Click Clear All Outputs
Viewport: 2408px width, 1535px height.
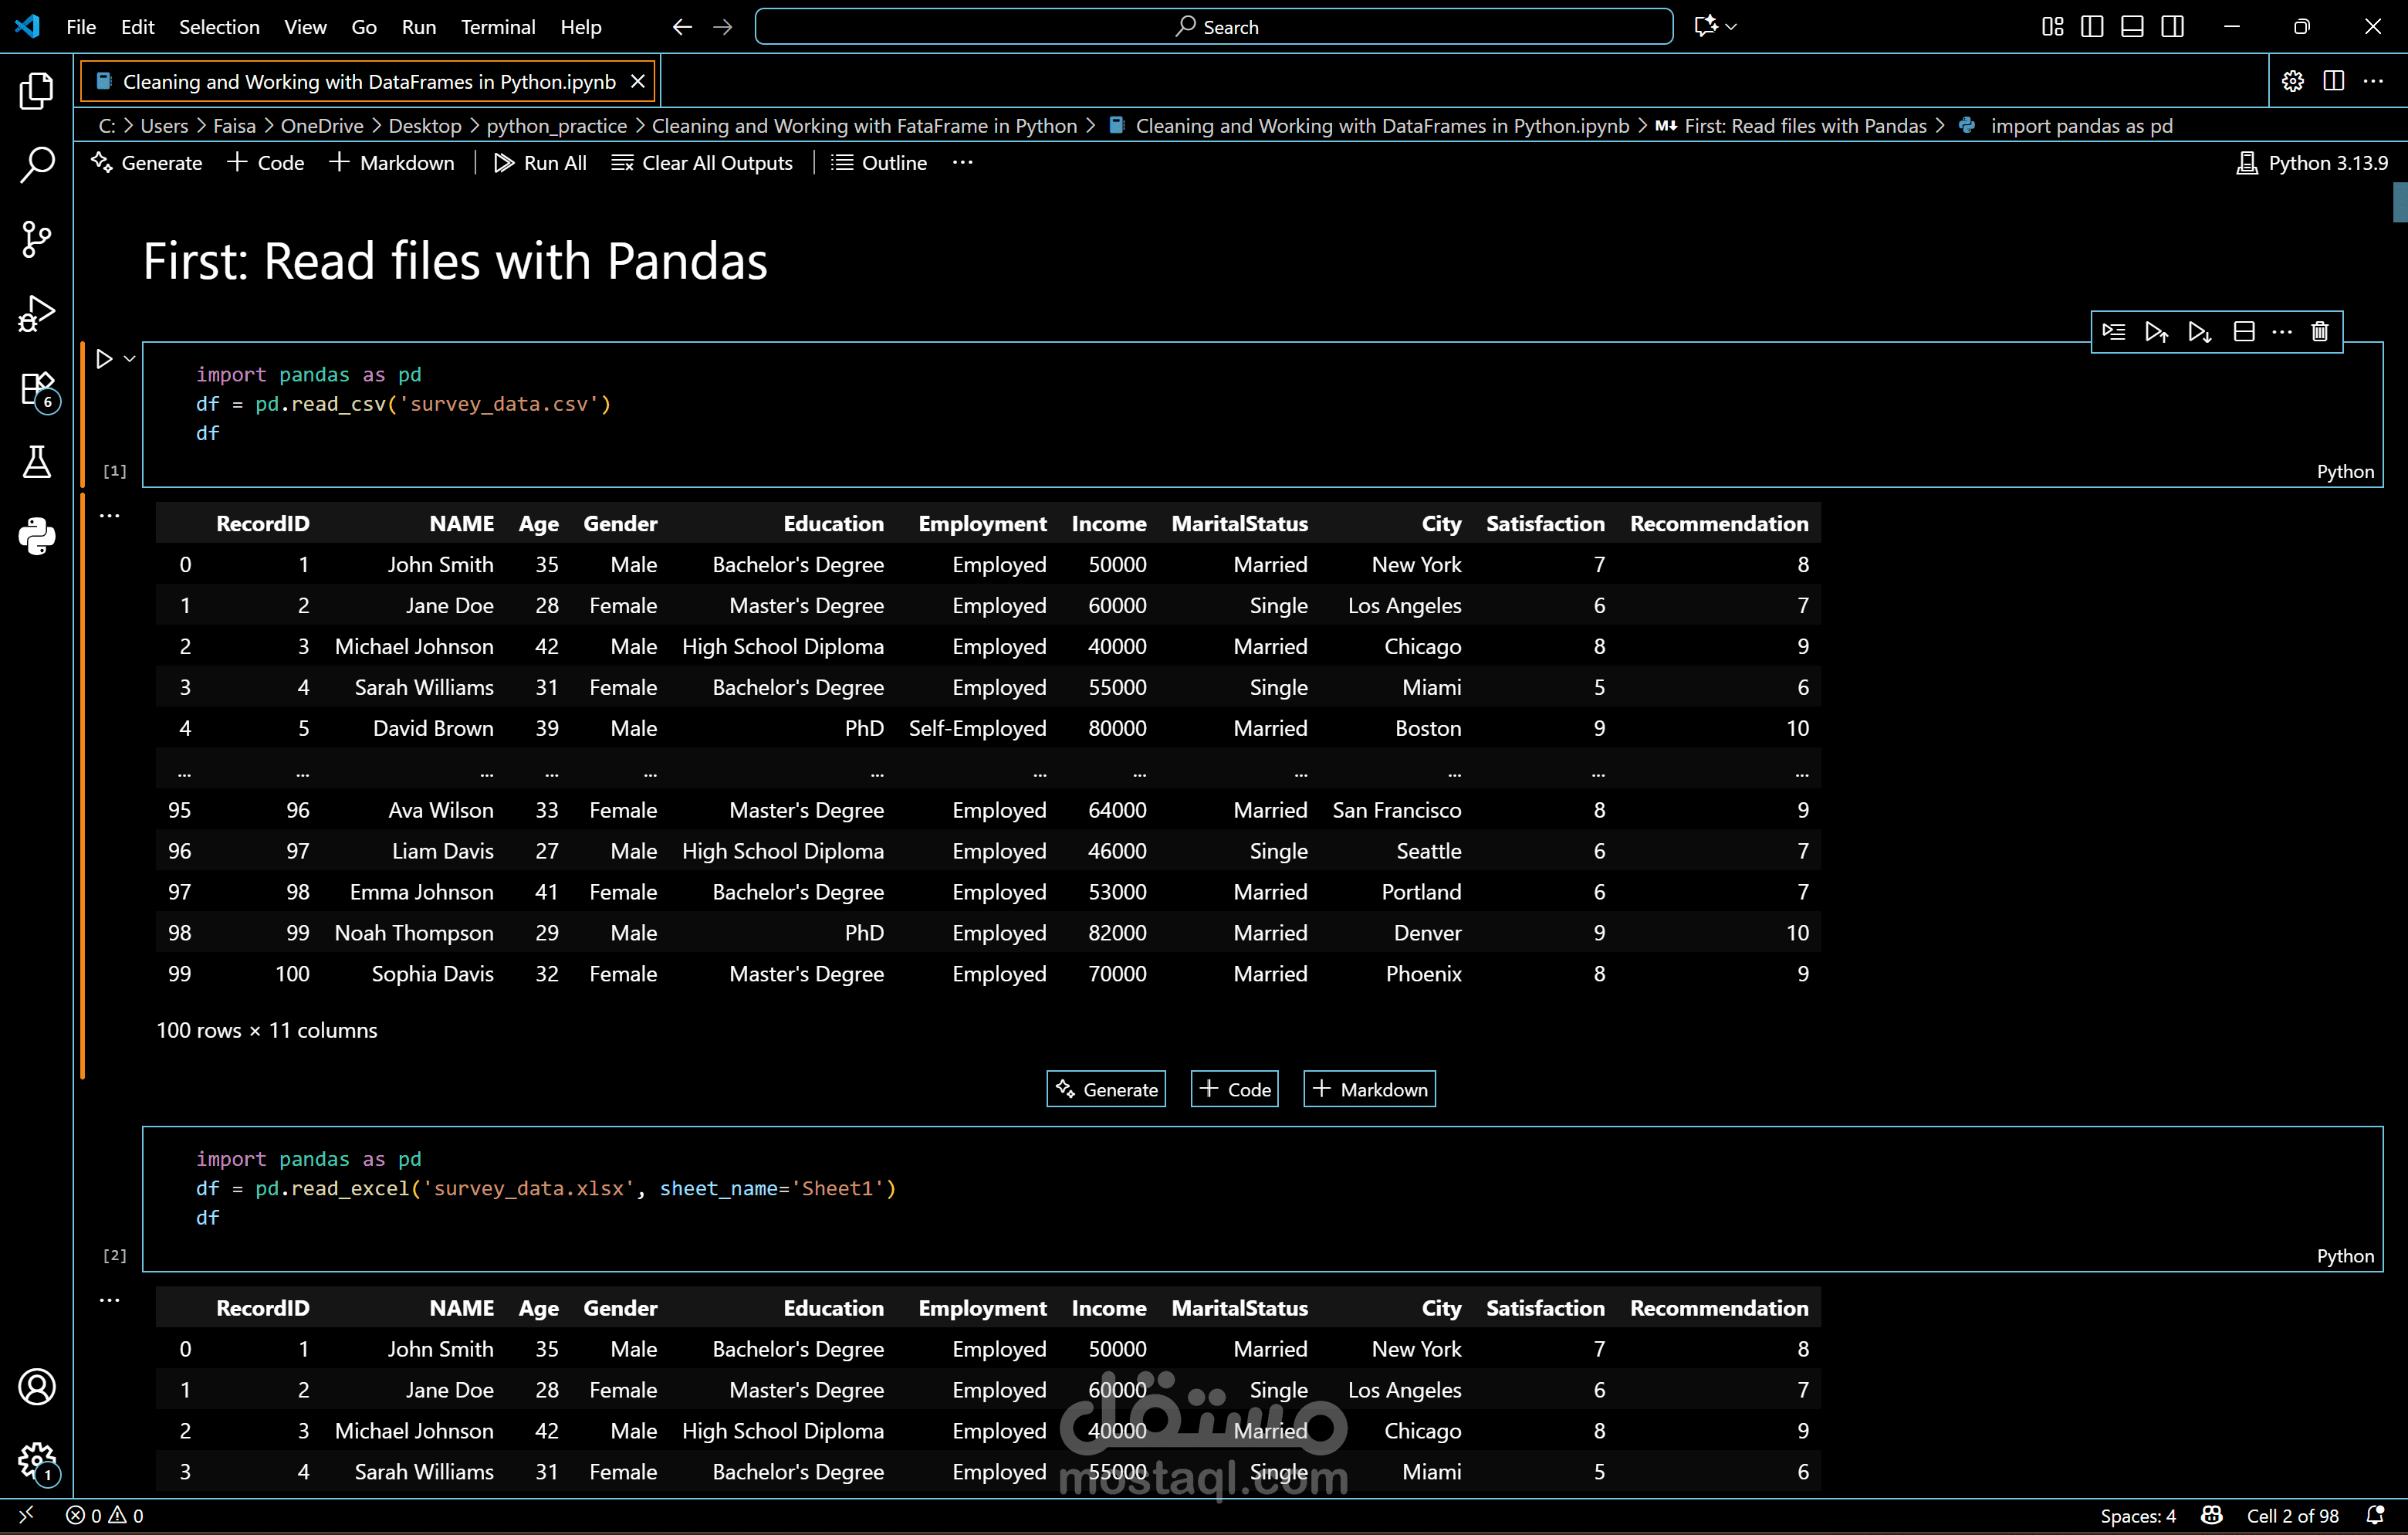702,162
